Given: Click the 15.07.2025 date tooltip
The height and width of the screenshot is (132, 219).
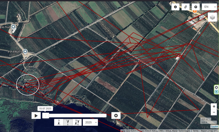Looking at the screenshot, I should point(45,109).
